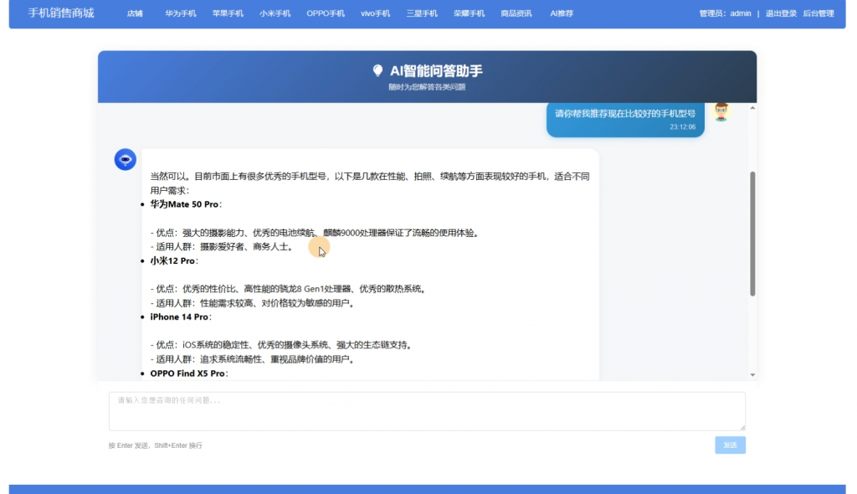Viewport: 857px width, 494px height.
Task: Open the 三星手机 category
Action: click(422, 13)
